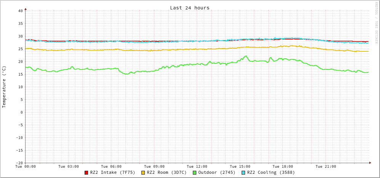
Task: Click the green Outdoor line peak near 15:00
Action: pyautogui.click(x=246, y=56)
